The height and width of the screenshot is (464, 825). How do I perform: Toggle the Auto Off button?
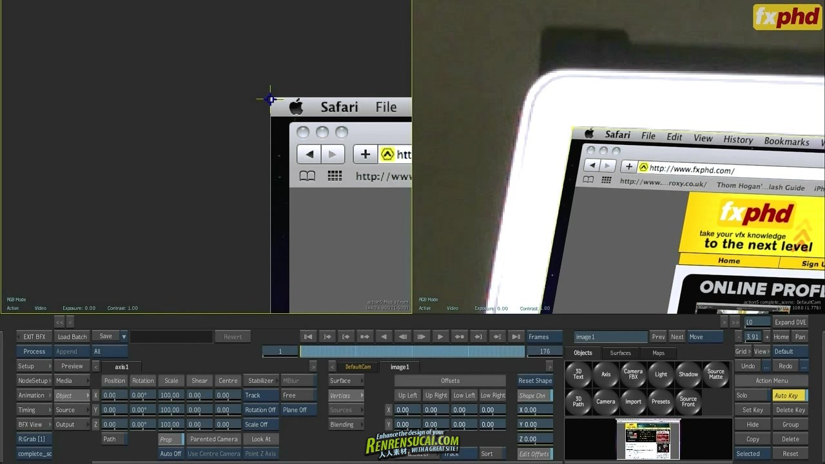(x=171, y=454)
